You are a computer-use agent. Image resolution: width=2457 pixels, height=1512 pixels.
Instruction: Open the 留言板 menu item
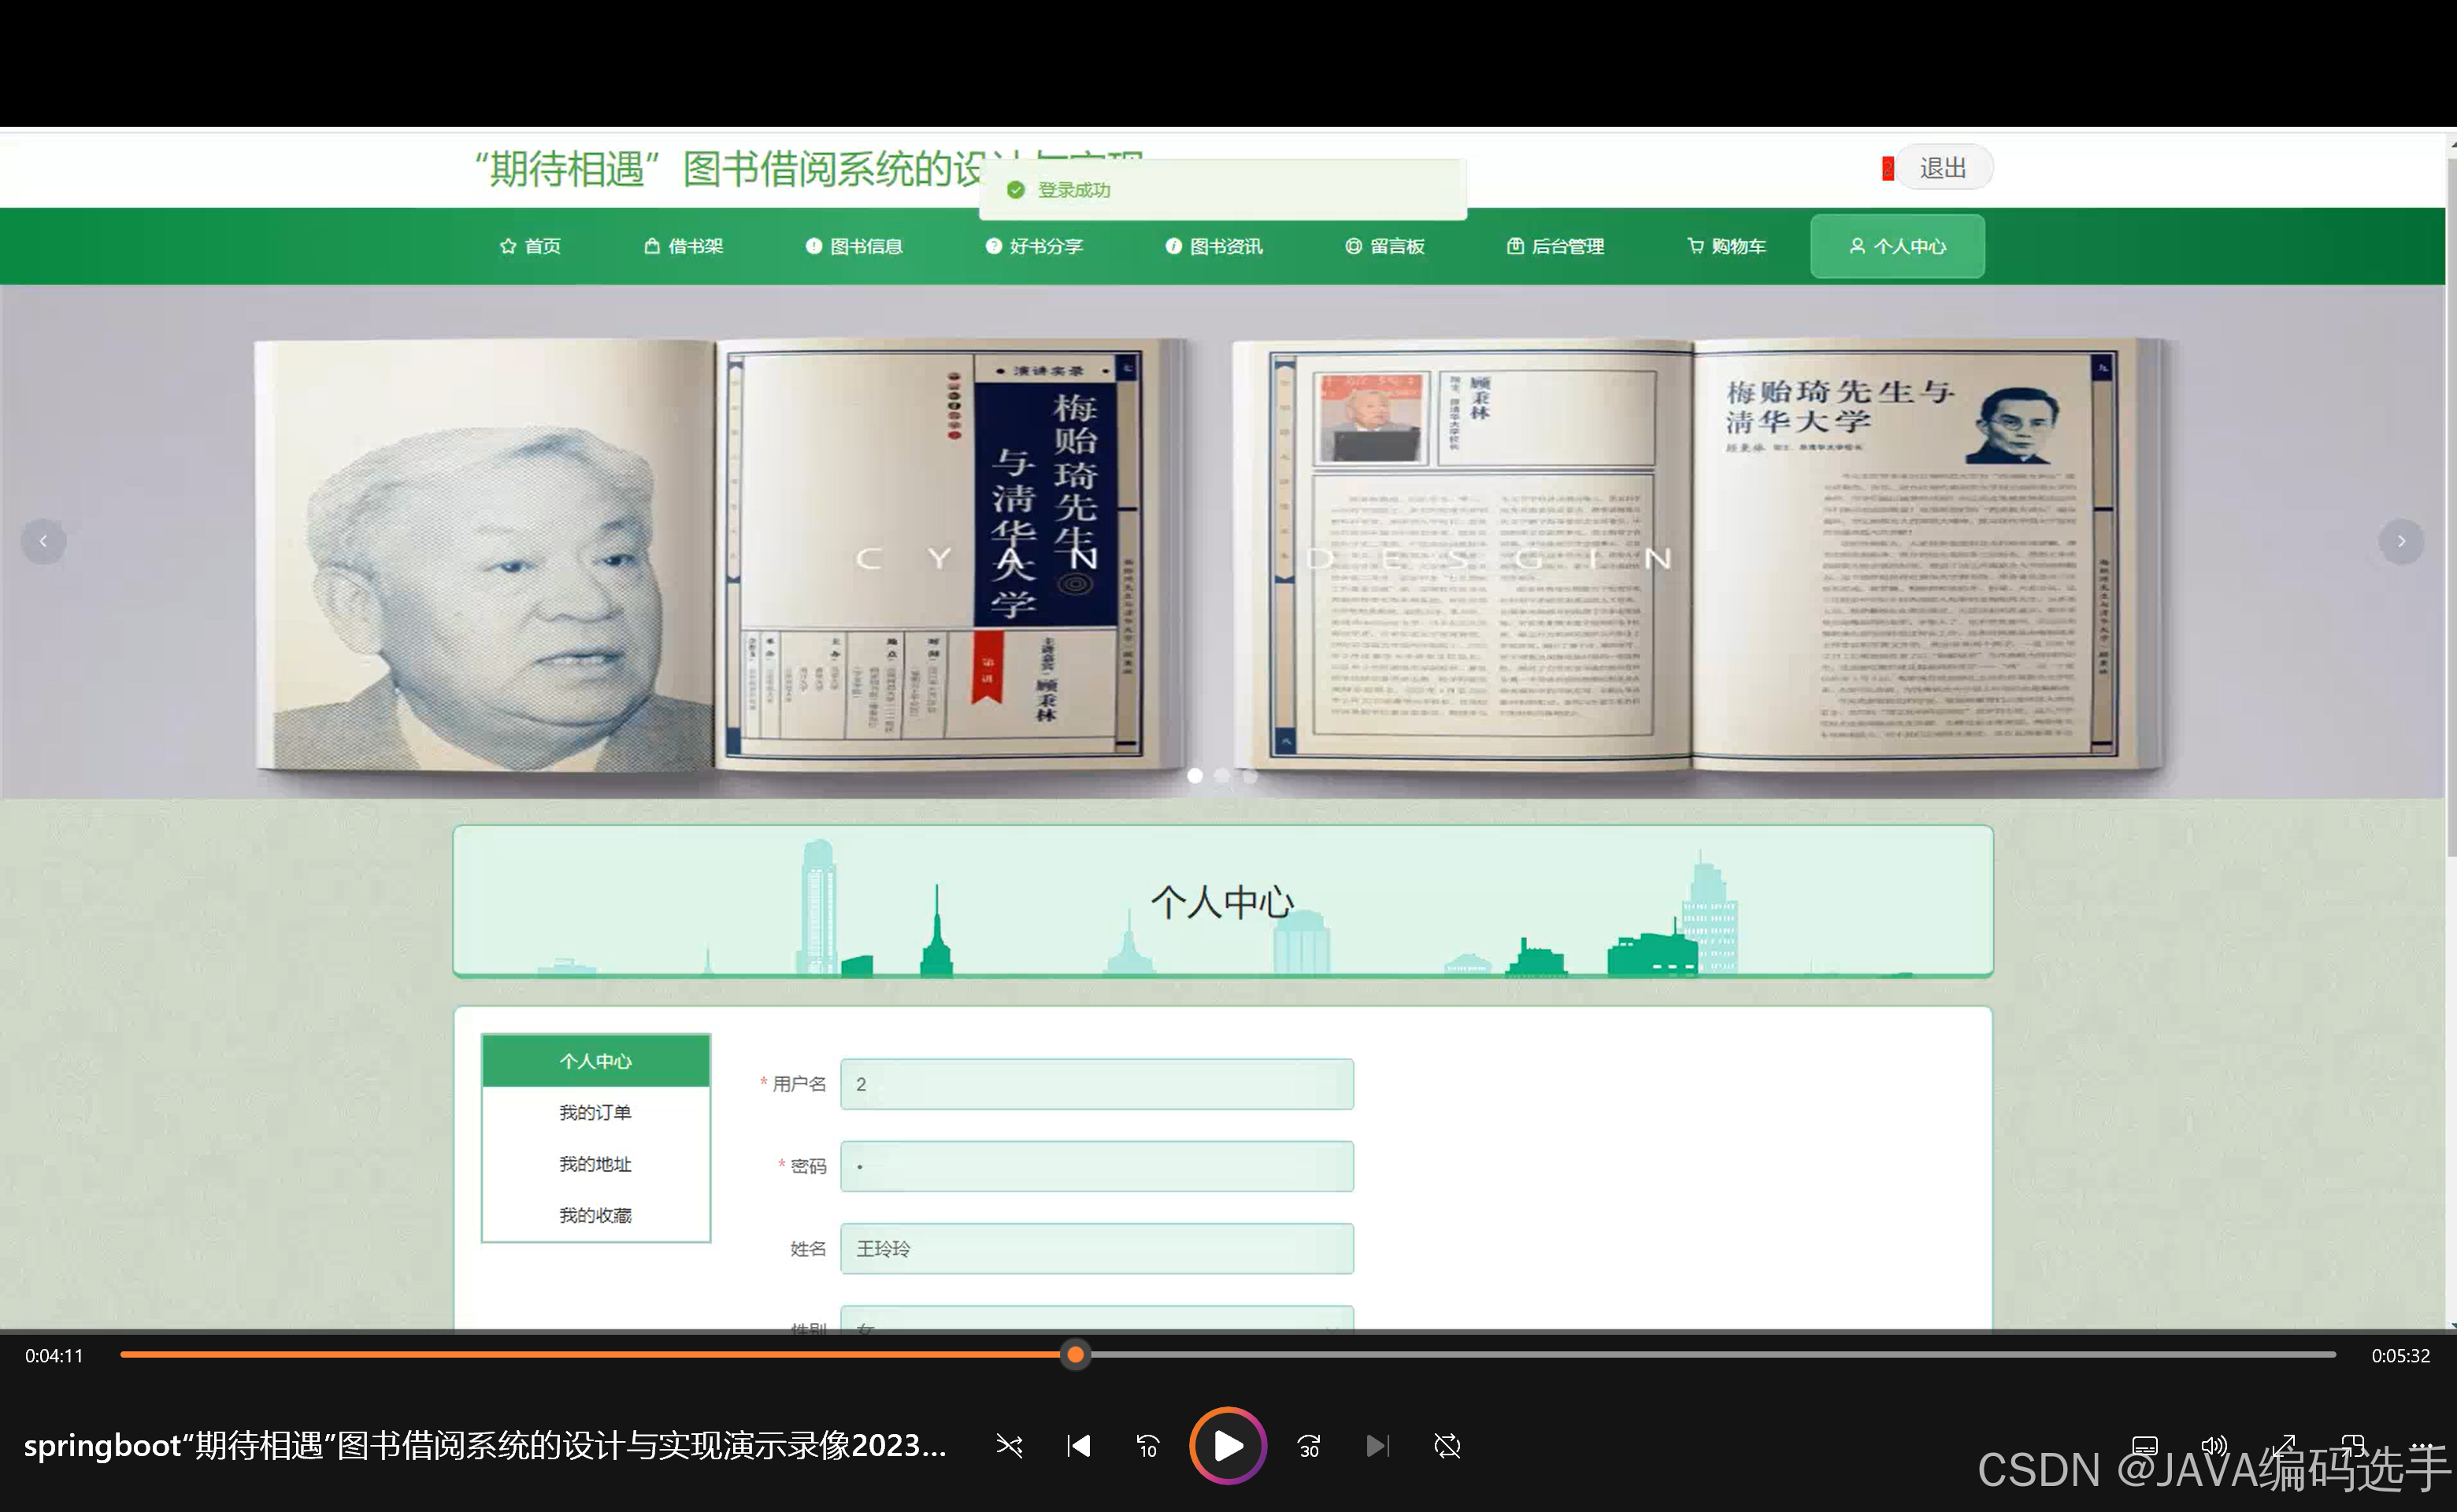click(x=1385, y=246)
